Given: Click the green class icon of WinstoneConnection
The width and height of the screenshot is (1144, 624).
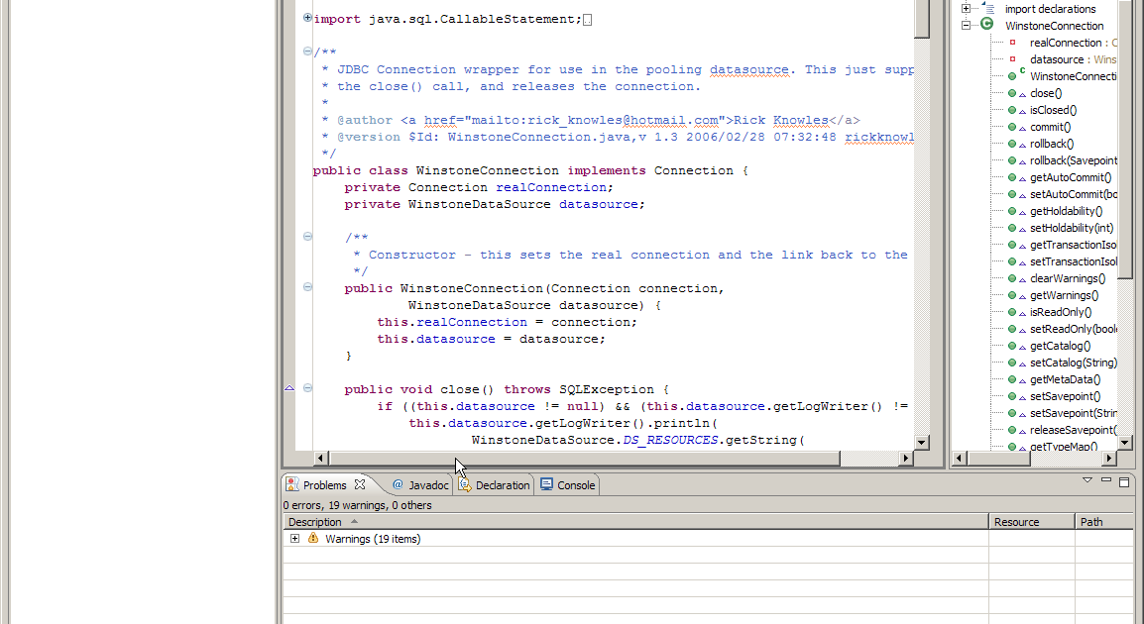Looking at the screenshot, I should 987,24.
